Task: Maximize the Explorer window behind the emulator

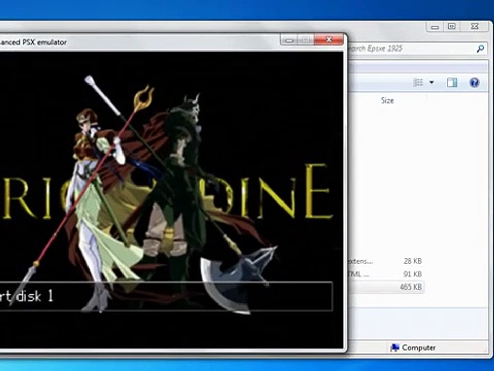Action: click(452, 27)
